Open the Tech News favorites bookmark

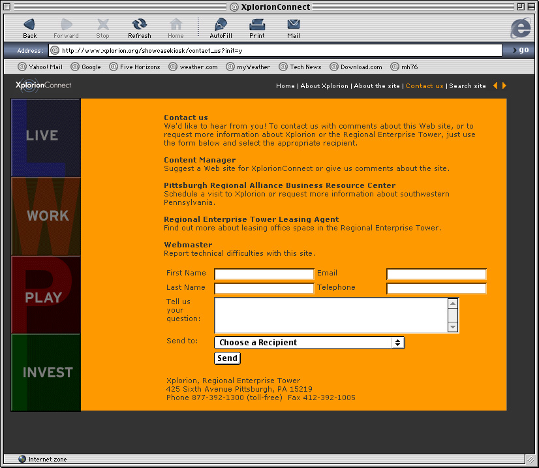(x=301, y=67)
